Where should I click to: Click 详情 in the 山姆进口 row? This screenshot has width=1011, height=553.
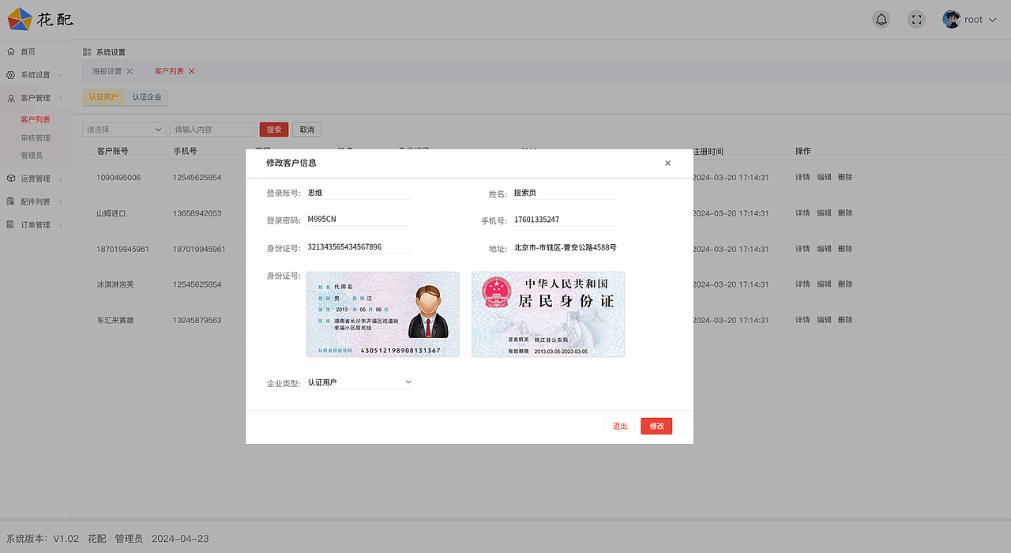(x=802, y=213)
